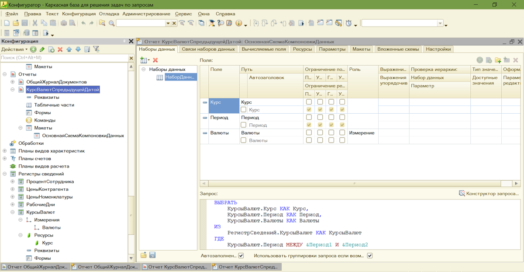Click the save diskette icon below data sets
The height and width of the screenshot is (272, 524).
152,255
